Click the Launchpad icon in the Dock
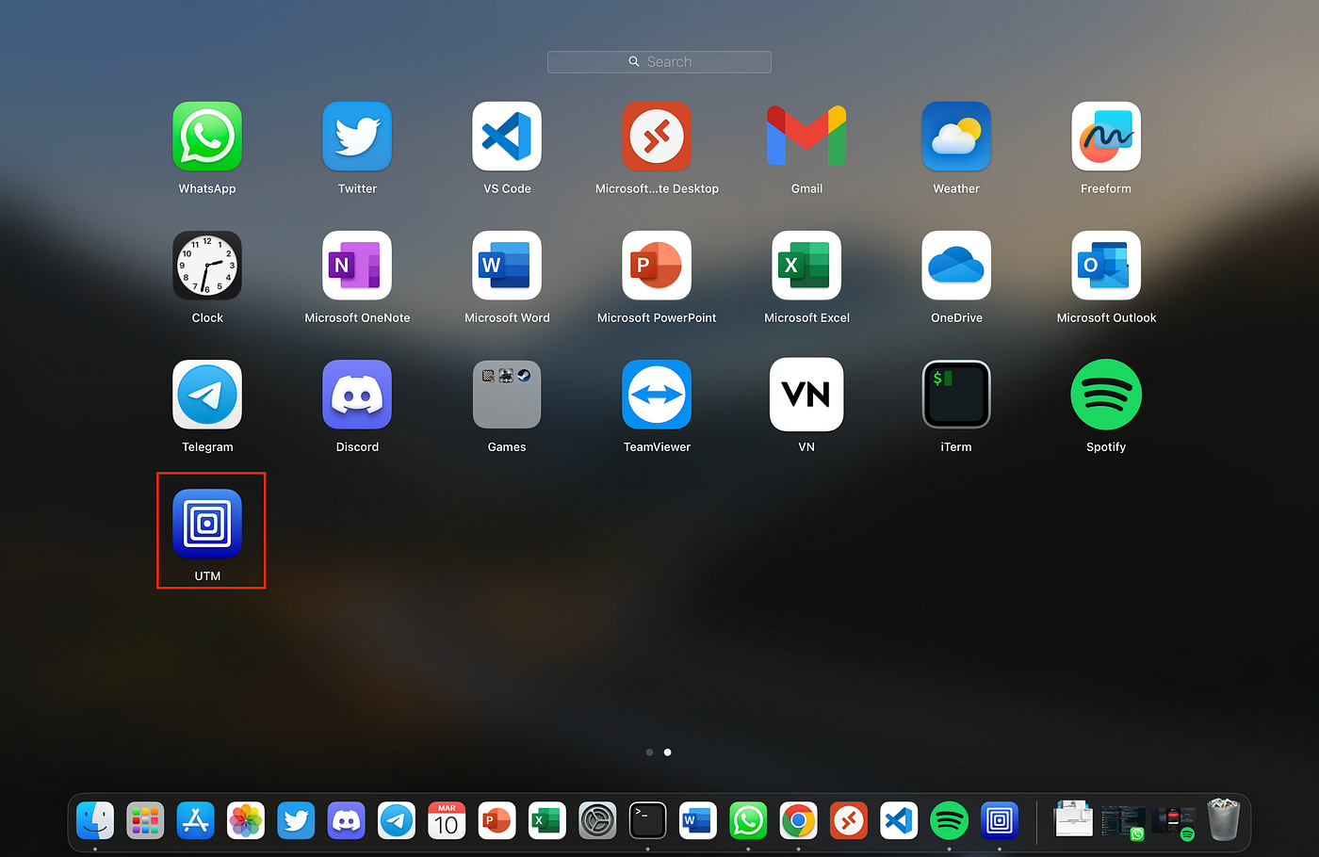Image resolution: width=1319 pixels, height=857 pixels. [145, 821]
